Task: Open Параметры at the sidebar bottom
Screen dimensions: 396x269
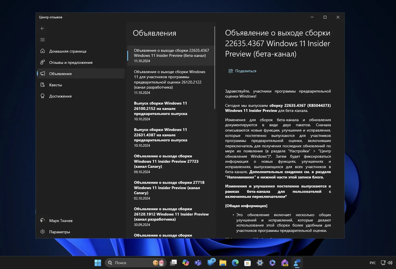Action: pyautogui.click(x=81, y=232)
